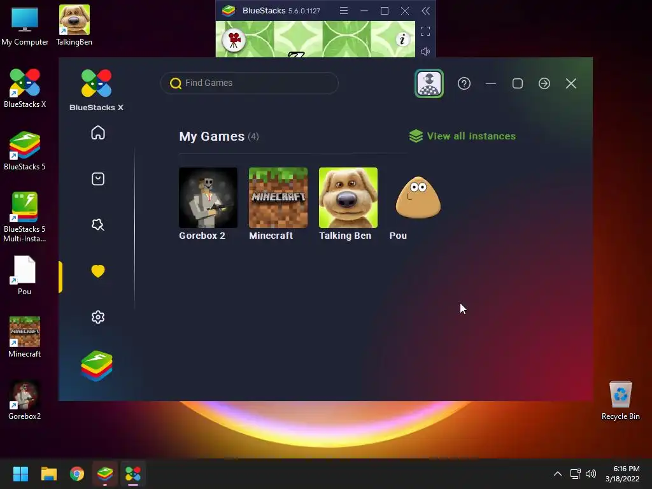Open the Pou game thumbnail
Screen dimensions: 652x489
418,197
